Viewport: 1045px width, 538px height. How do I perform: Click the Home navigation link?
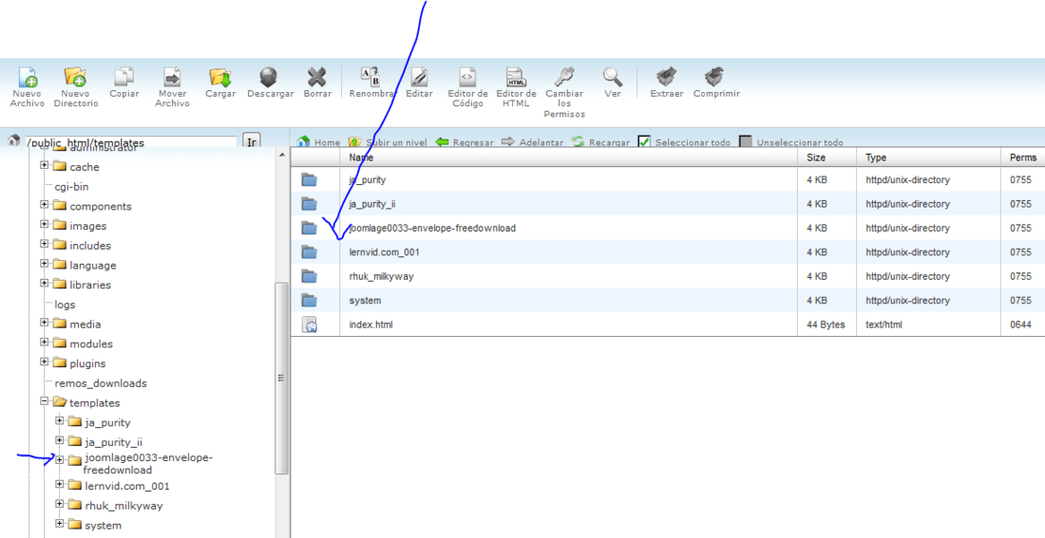pyautogui.click(x=318, y=141)
